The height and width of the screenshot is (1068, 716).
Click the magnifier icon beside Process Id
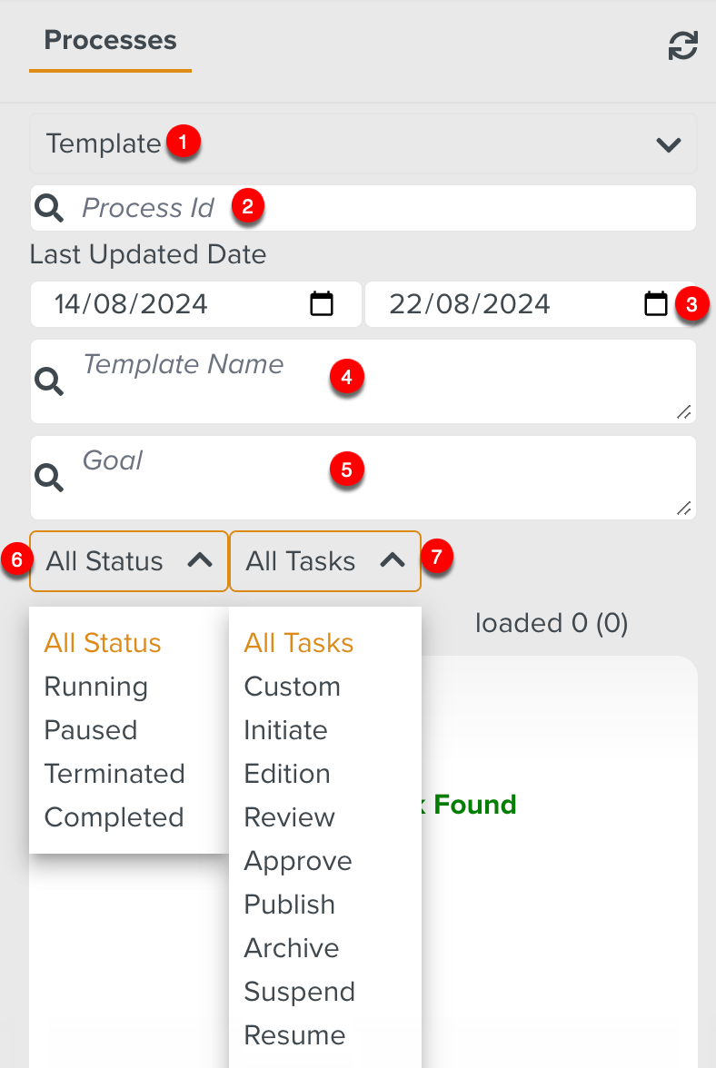[49, 208]
